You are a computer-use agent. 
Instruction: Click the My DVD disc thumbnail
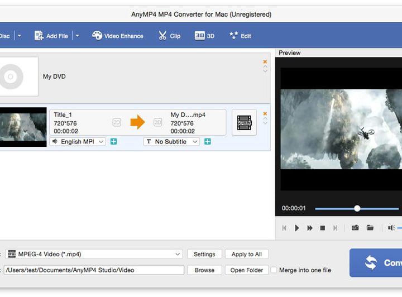pyautogui.click(x=18, y=76)
